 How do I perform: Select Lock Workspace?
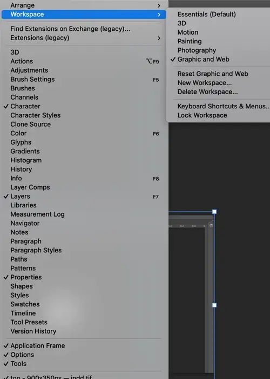pyautogui.click(x=202, y=115)
